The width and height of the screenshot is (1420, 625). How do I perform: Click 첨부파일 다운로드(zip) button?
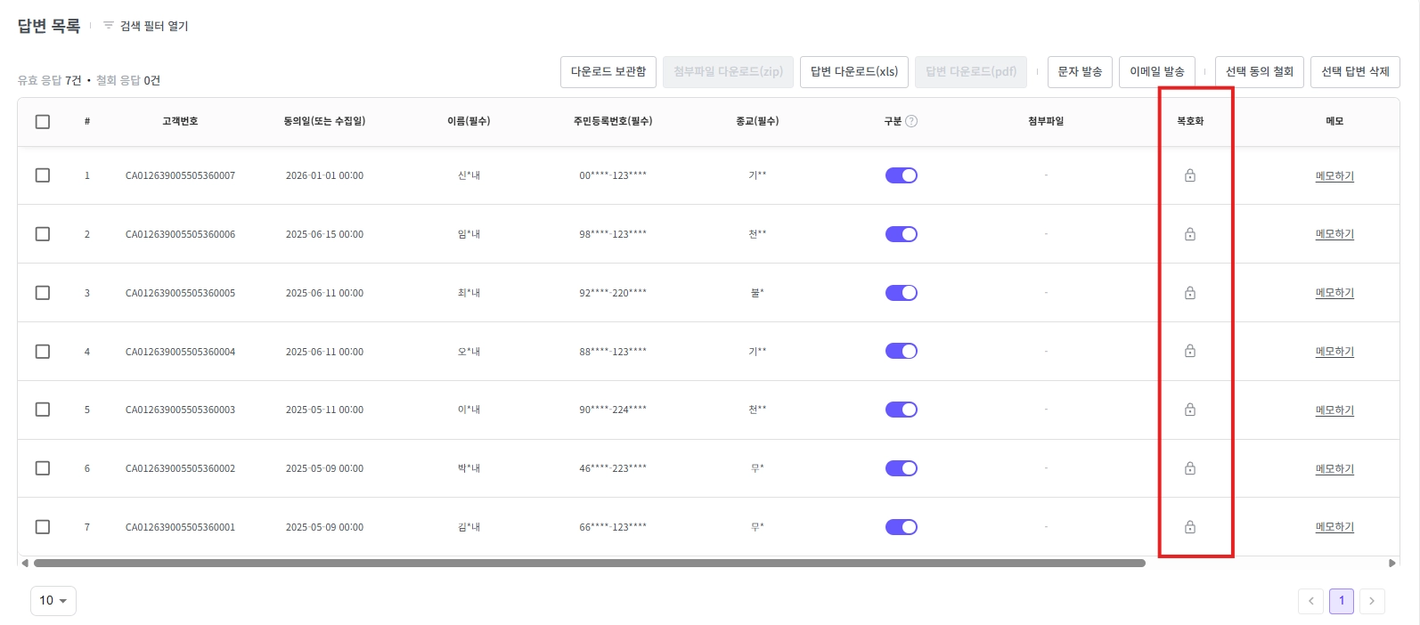(x=728, y=71)
